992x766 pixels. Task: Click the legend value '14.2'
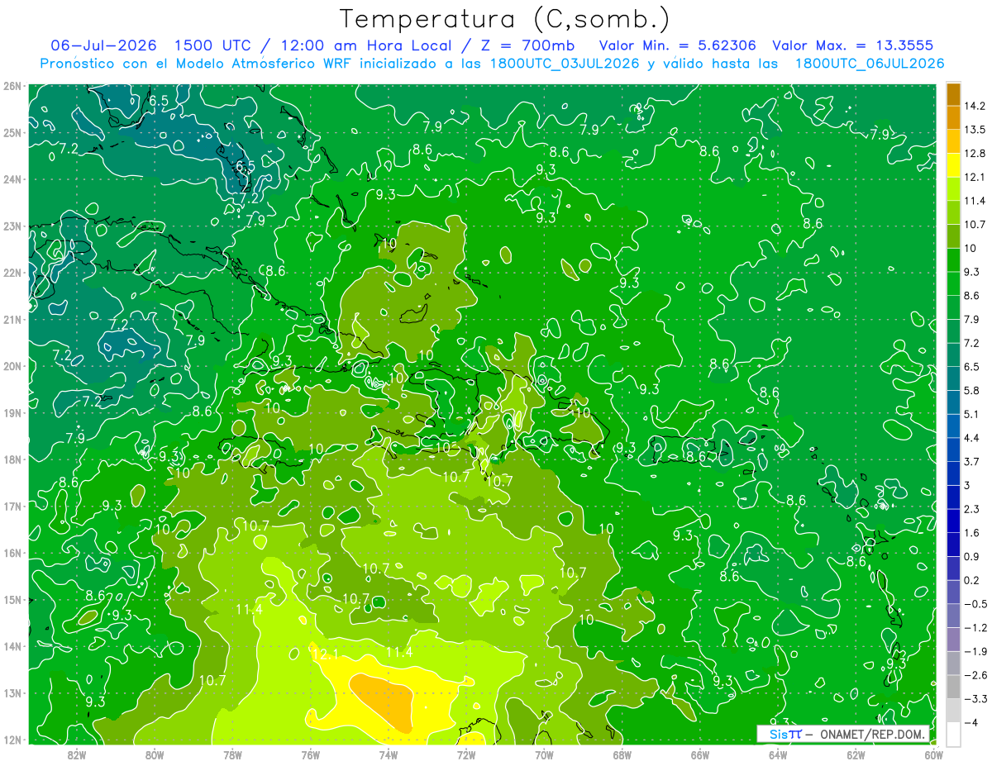pyautogui.click(x=975, y=105)
